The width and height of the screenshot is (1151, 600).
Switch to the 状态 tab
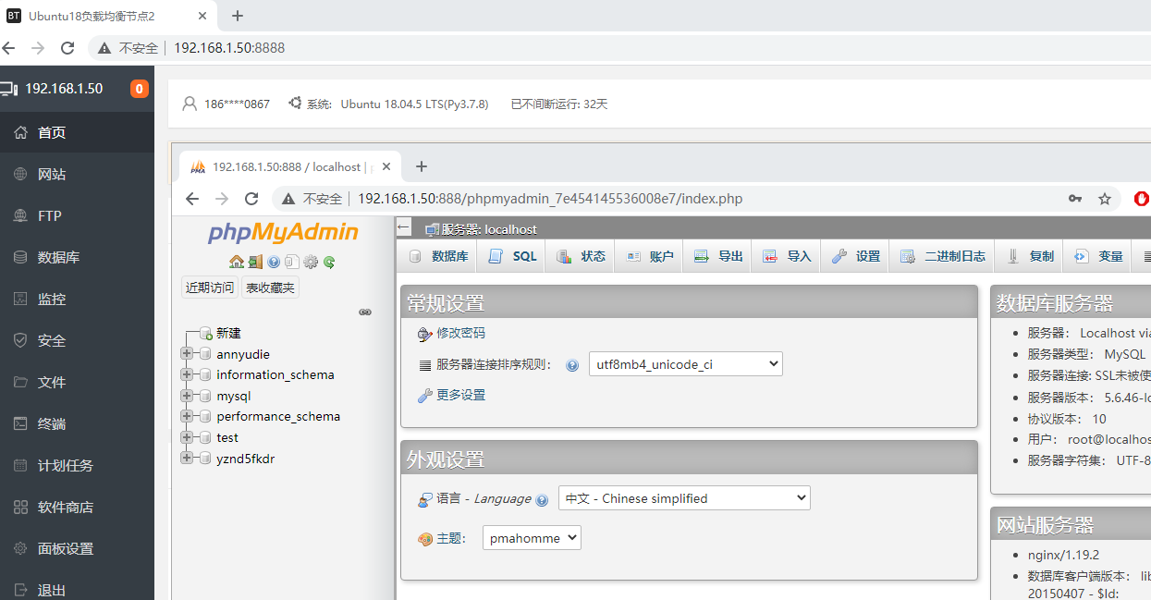(582, 256)
